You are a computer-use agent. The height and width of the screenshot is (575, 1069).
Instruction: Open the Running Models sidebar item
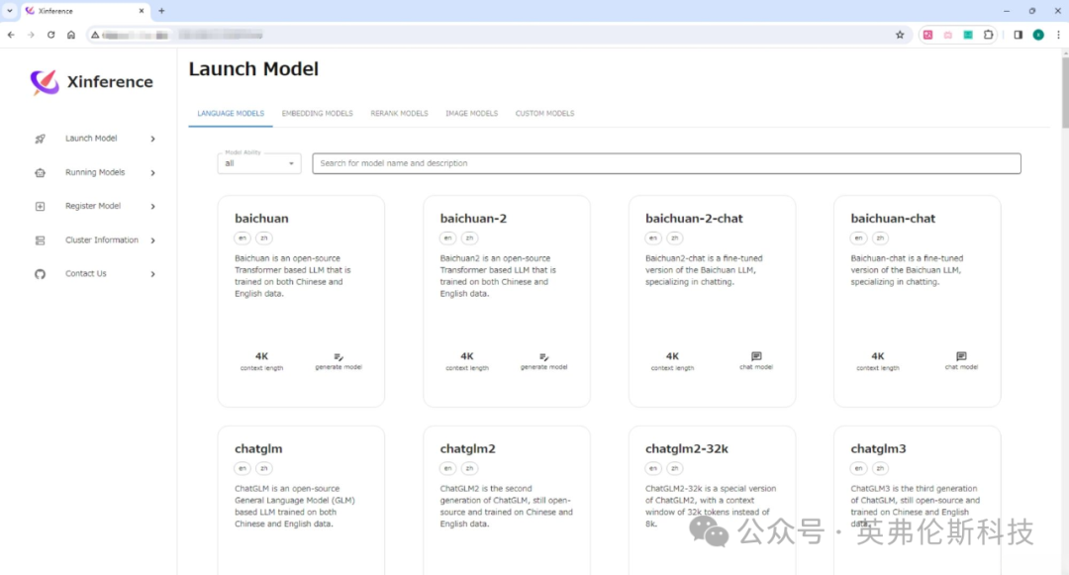[x=95, y=173]
